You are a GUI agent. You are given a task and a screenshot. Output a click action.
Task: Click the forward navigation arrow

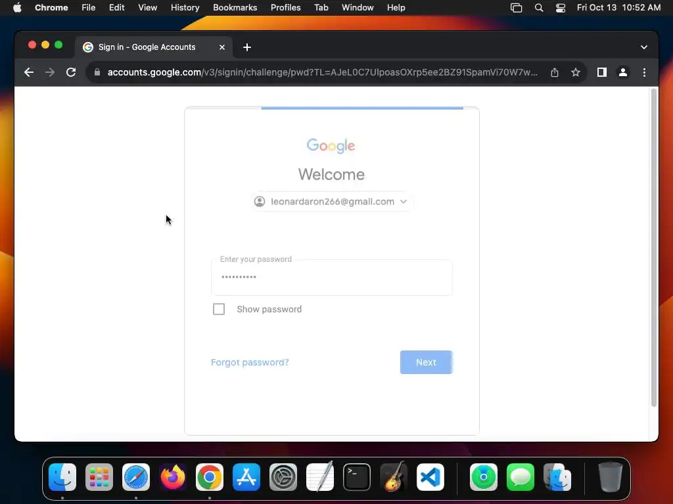coord(50,72)
